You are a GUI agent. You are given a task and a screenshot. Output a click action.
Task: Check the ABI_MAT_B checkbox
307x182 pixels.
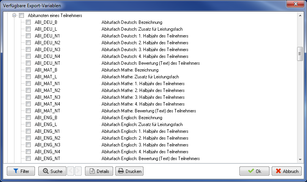click(28, 70)
